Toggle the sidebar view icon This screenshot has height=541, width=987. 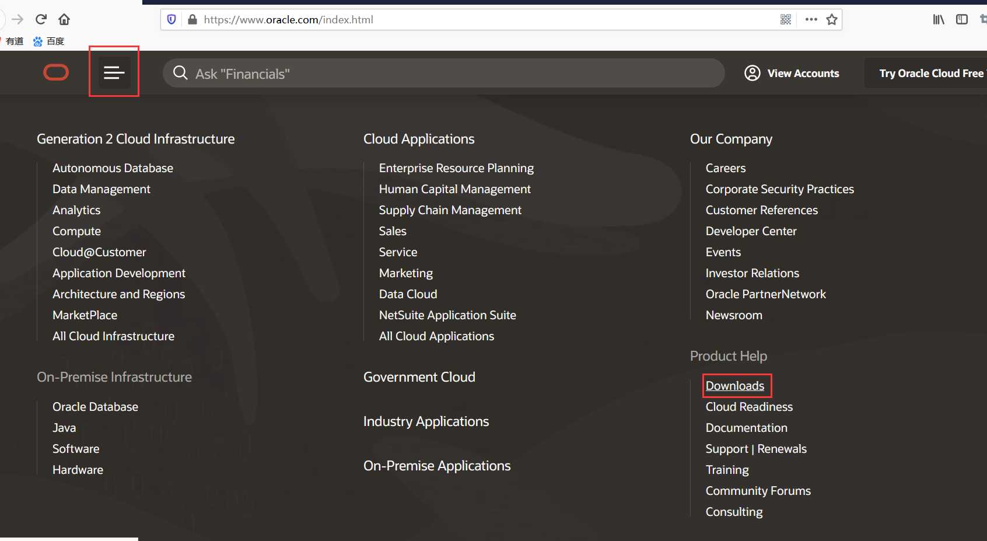(962, 19)
